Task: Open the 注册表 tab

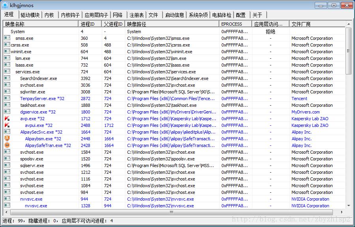Action: [x=136, y=15]
